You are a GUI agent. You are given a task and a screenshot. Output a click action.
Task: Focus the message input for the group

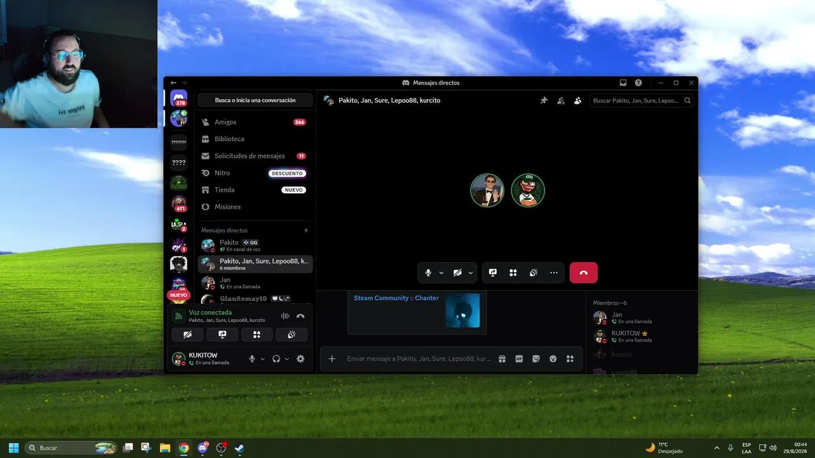419,359
